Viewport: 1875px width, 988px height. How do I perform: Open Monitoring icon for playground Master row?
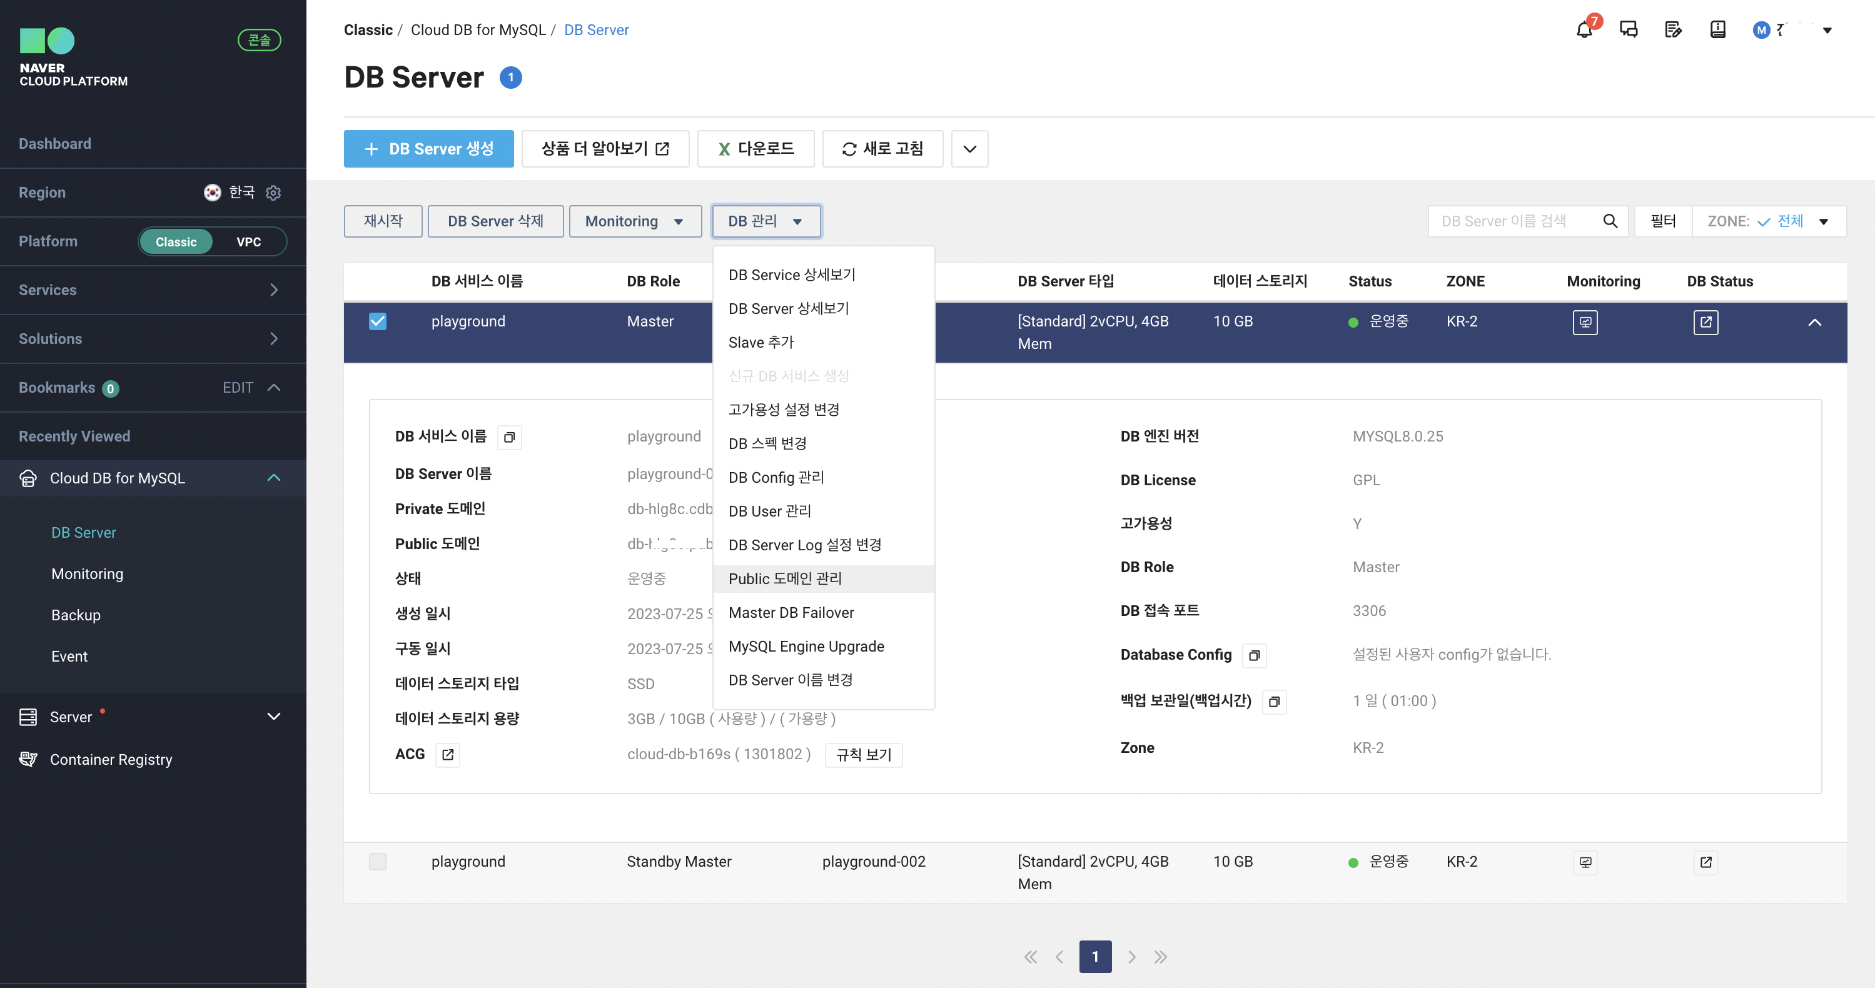tap(1585, 322)
